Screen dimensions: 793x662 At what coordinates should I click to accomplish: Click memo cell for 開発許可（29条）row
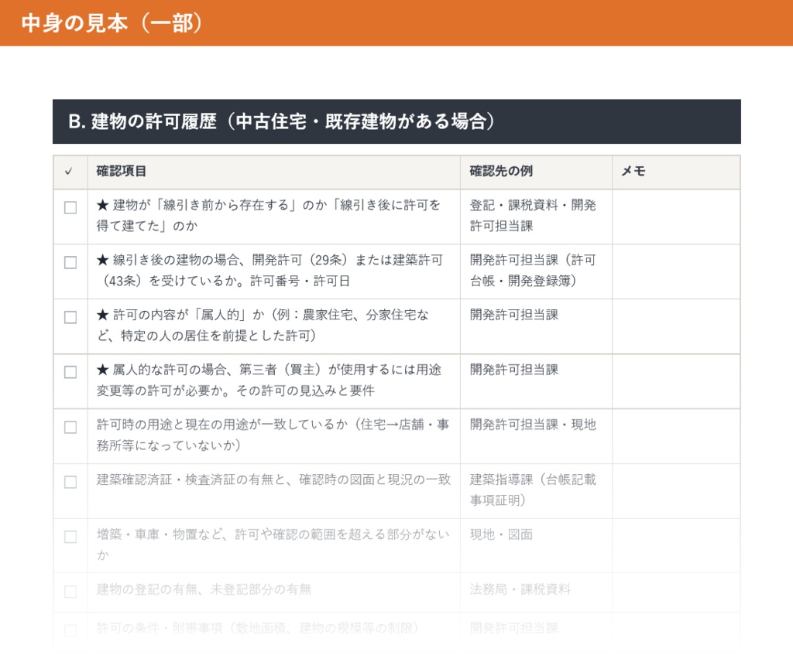[676, 271]
